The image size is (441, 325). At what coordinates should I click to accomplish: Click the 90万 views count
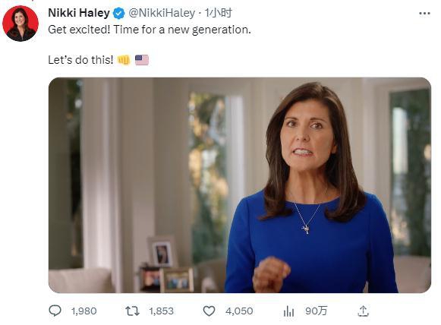pos(317,311)
